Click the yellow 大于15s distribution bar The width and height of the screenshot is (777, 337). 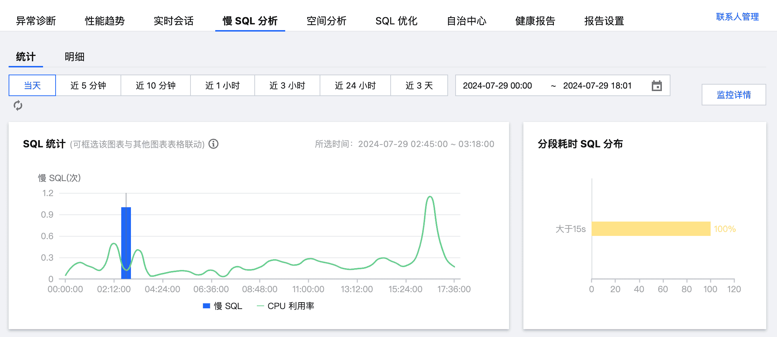[x=651, y=229]
